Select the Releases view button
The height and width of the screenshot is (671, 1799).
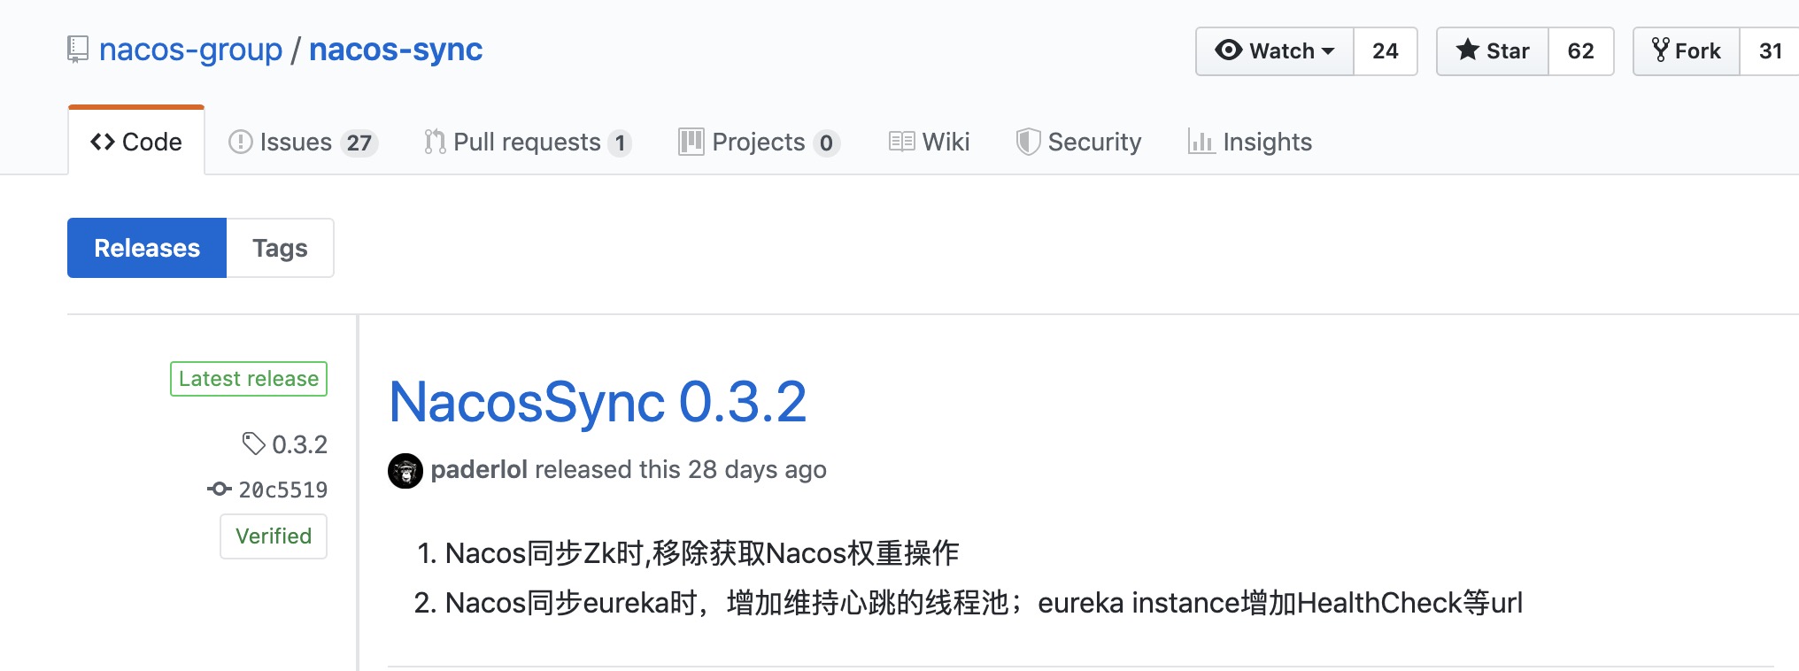[147, 248]
